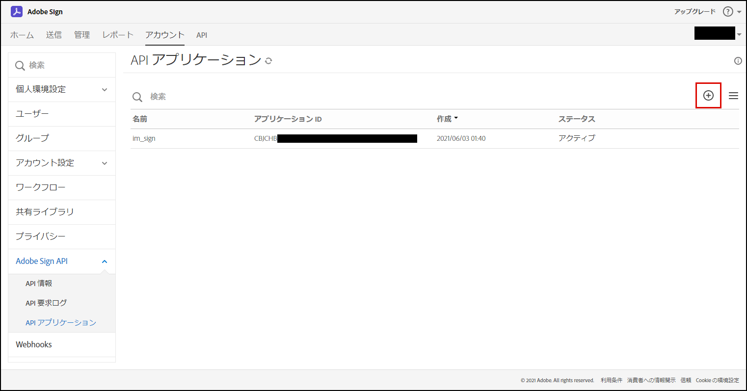Screen dimensions: 747x391
Task: Open the help question mark icon
Action: (x=728, y=11)
